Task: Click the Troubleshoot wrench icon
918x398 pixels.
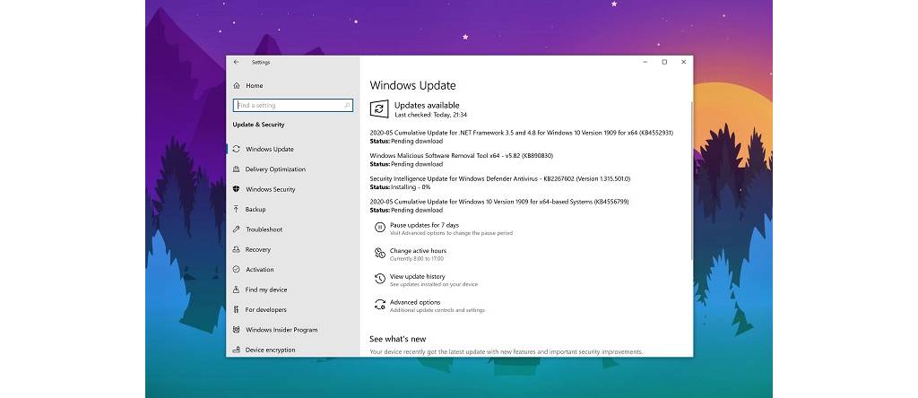Action: coord(236,229)
